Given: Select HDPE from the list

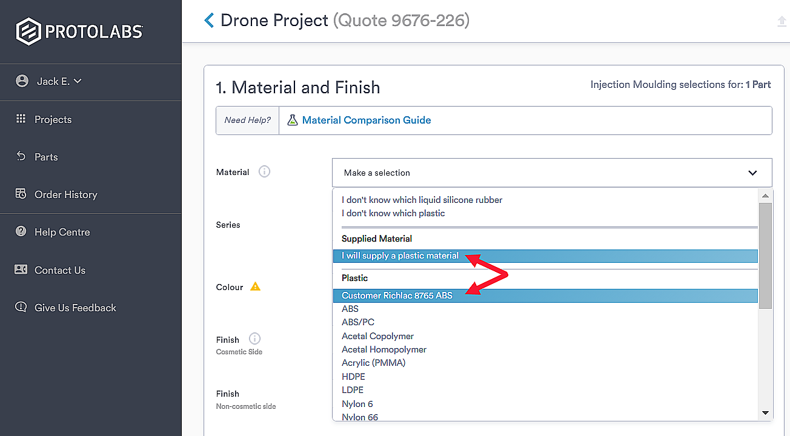Looking at the screenshot, I should 353,377.
